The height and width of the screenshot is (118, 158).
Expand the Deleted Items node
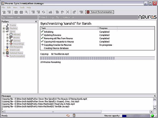pos(4,53)
